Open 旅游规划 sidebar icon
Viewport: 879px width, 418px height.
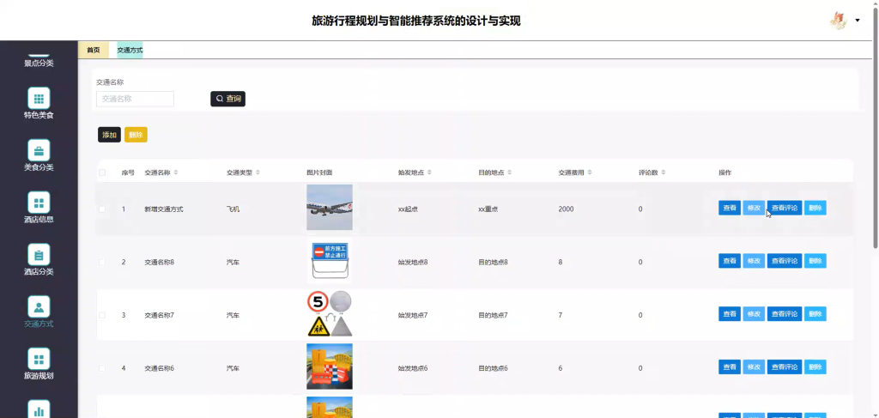(x=39, y=359)
